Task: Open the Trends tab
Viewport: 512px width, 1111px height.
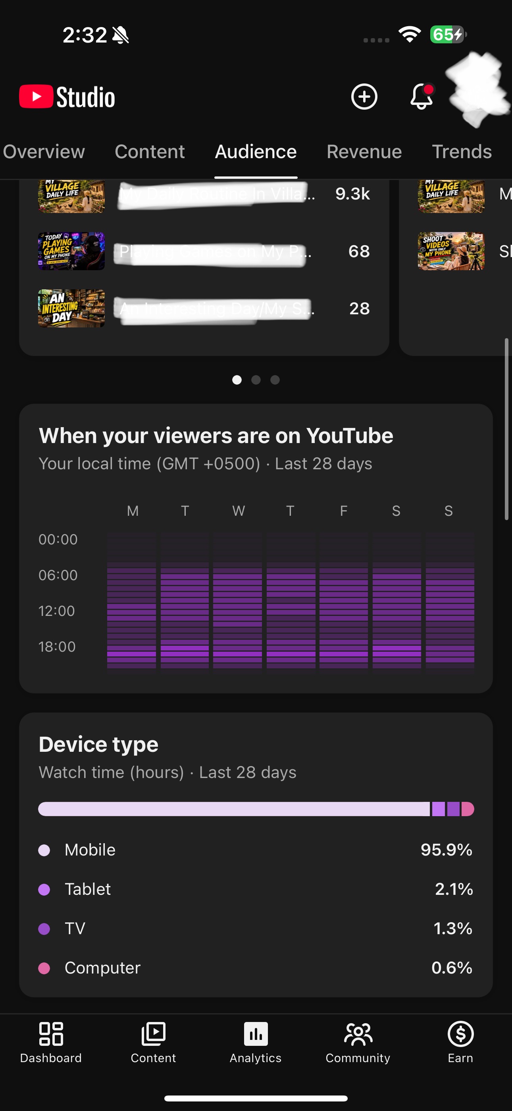Action: pyautogui.click(x=462, y=151)
